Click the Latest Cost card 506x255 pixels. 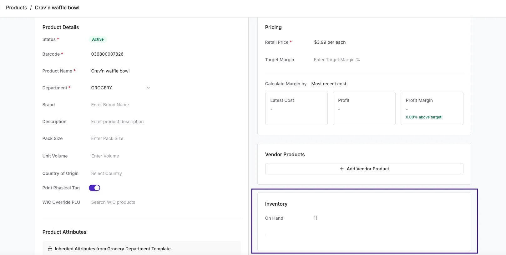coord(296,108)
